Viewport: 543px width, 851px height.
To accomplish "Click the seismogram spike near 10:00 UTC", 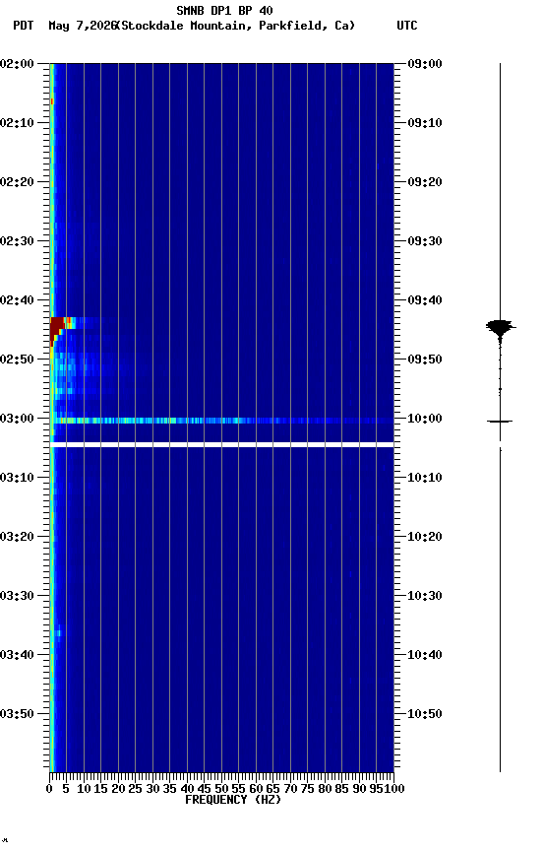I will click(x=500, y=422).
